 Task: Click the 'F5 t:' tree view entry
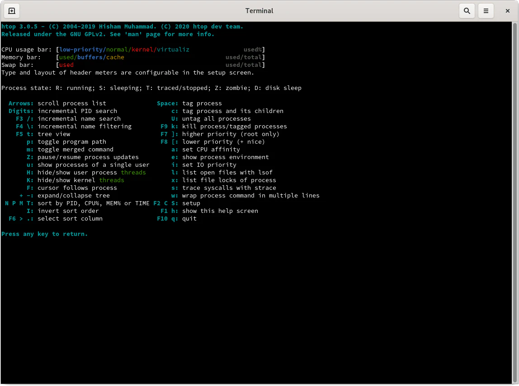click(24, 134)
